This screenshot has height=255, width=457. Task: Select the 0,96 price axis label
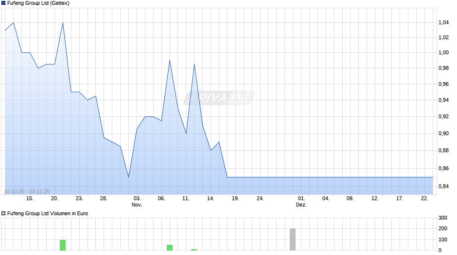(443, 84)
